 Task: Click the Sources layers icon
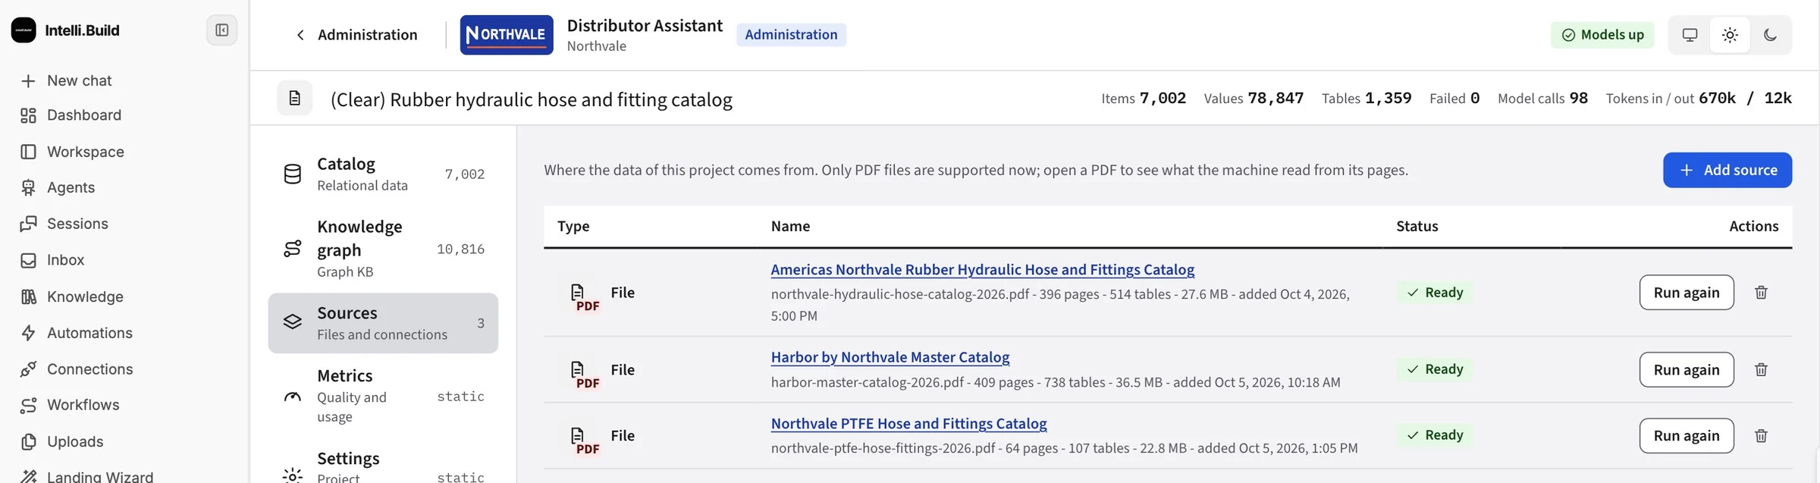pos(293,322)
